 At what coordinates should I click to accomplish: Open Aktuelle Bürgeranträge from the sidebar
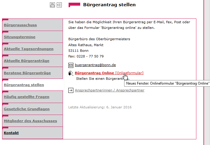[x=26, y=61]
